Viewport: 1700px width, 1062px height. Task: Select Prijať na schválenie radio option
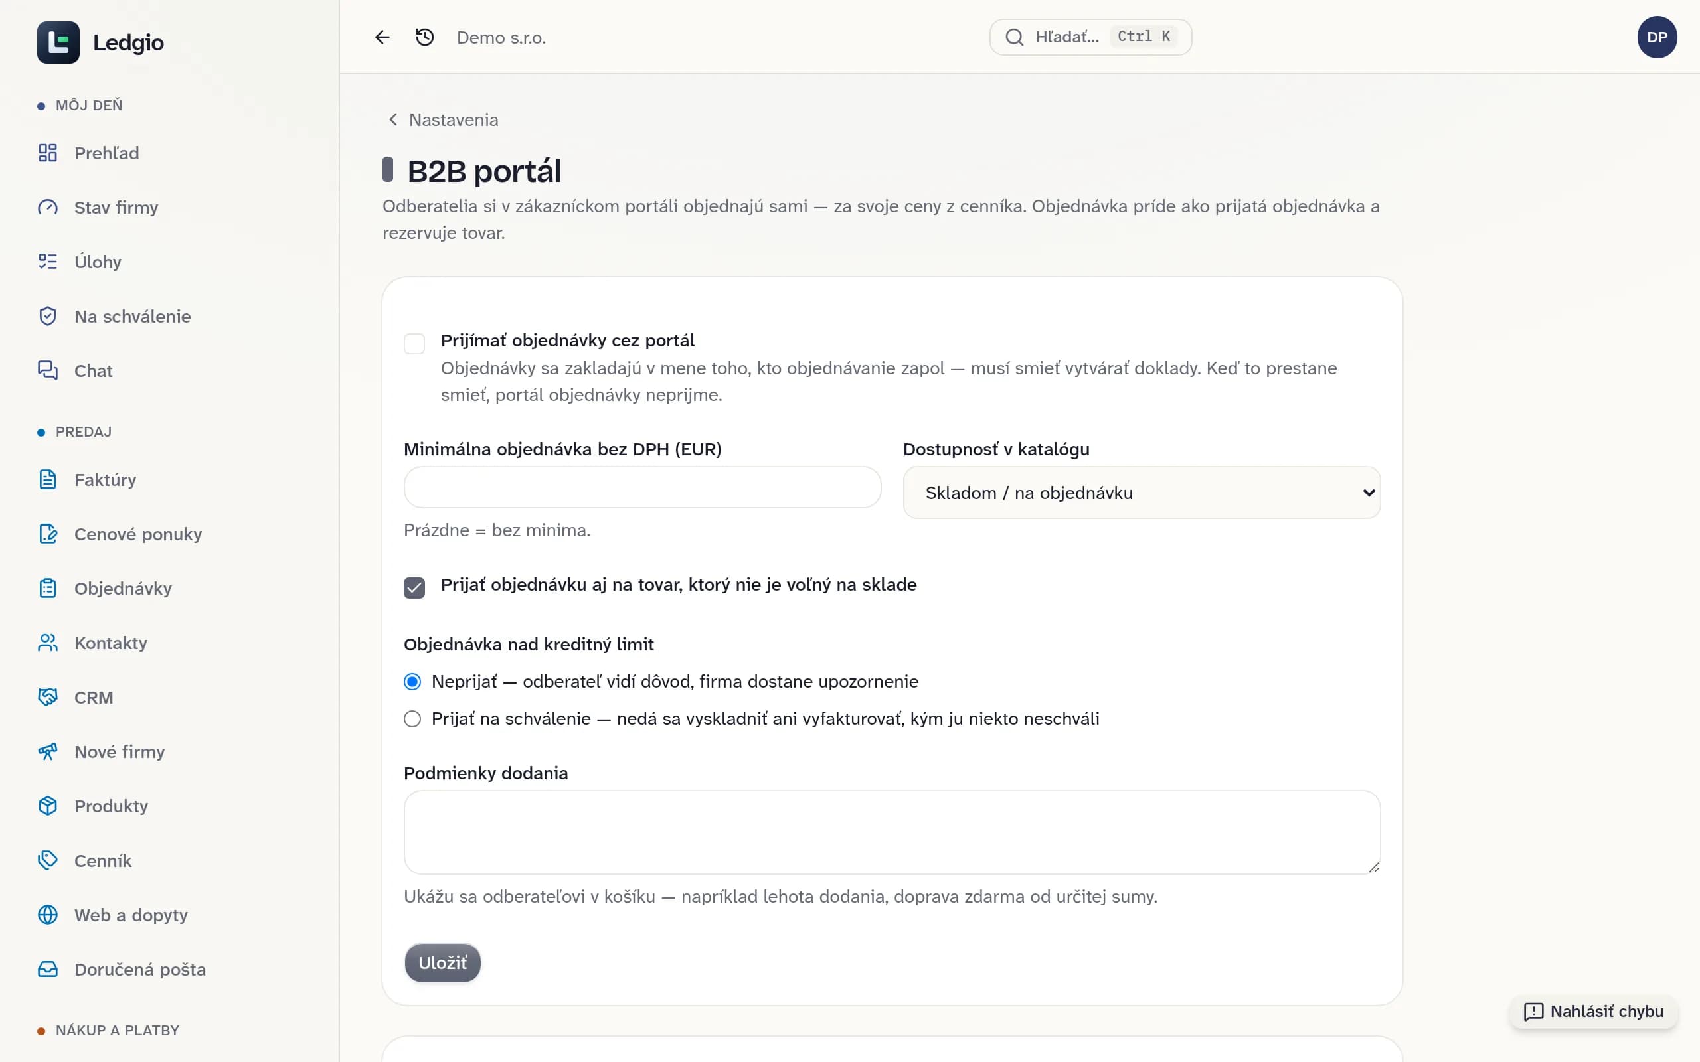coord(412,719)
